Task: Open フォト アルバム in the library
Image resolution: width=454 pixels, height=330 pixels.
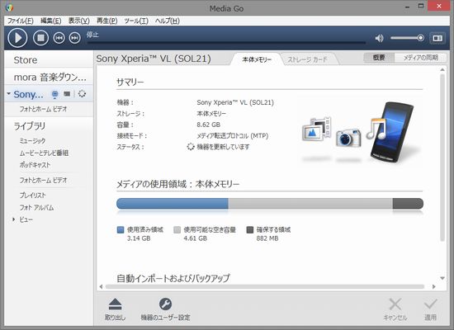Action: (36, 208)
